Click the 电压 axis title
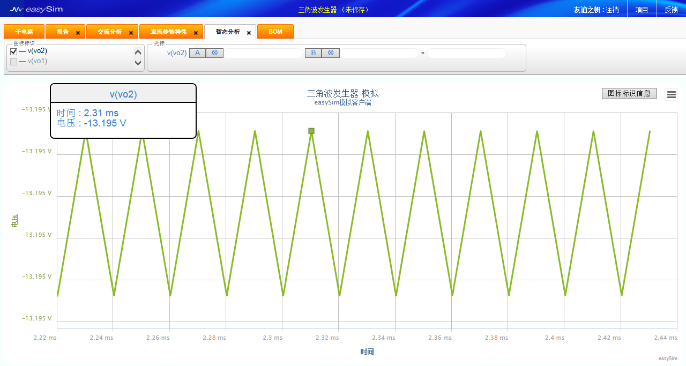This screenshot has width=686, height=366. click(x=14, y=220)
